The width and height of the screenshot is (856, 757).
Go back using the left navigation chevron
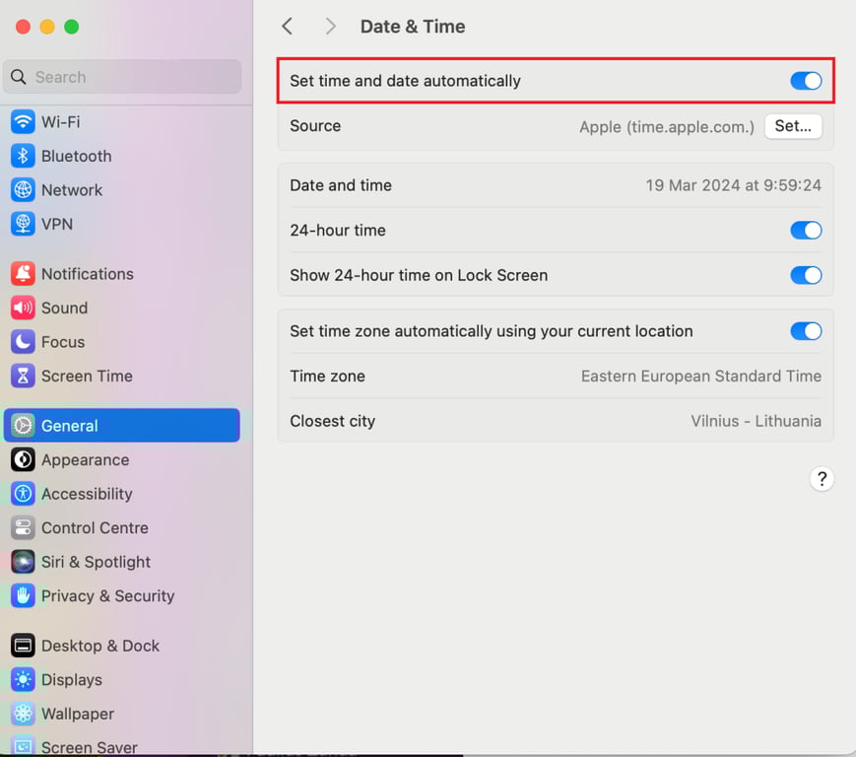click(x=287, y=26)
